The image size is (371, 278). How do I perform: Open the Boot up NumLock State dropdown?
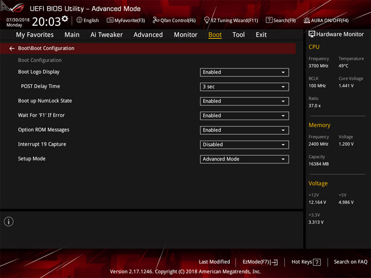point(244,101)
